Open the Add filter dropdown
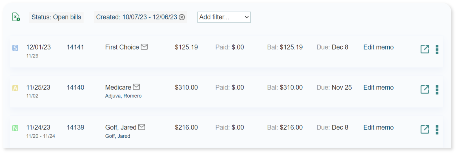The height and width of the screenshot is (154, 457). point(224,17)
